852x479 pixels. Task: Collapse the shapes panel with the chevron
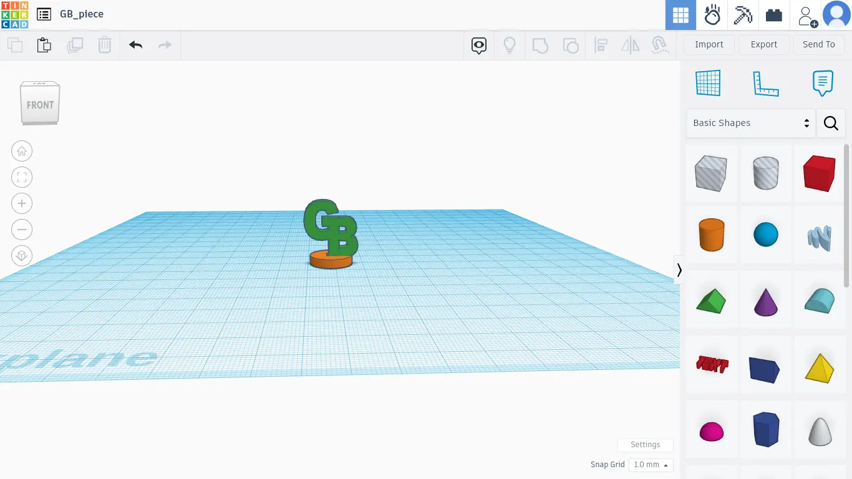tap(679, 269)
